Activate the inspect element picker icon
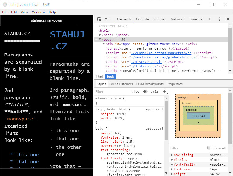The image size is (233, 176). [99, 19]
